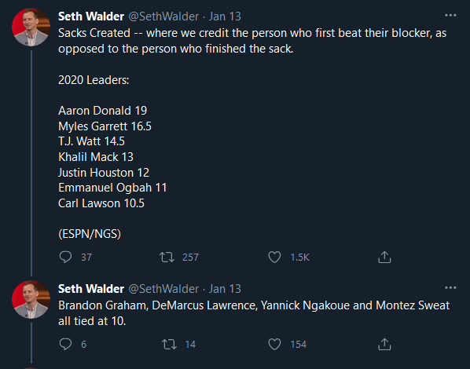
Task: Share the Brandon Graham tied tweet
Action: coord(384,344)
